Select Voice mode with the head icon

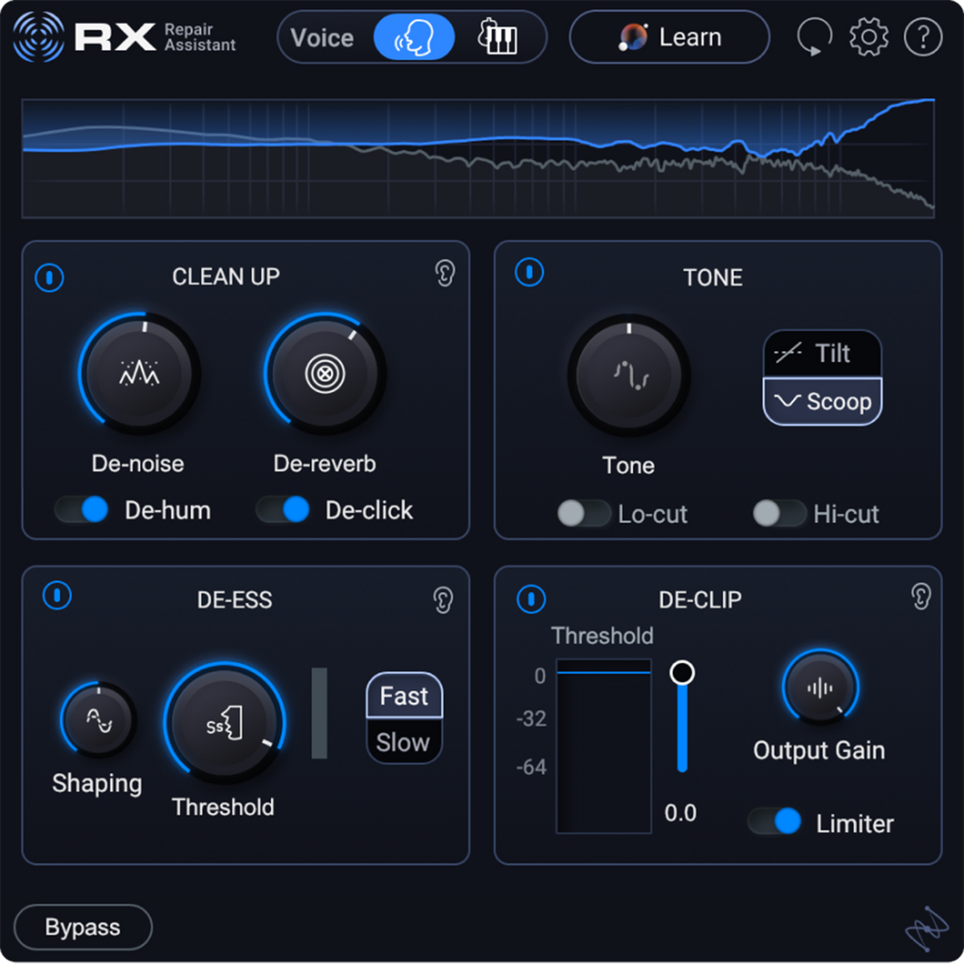pyautogui.click(x=414, y=38)
